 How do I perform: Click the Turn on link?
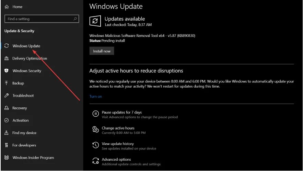click(95, 96)
